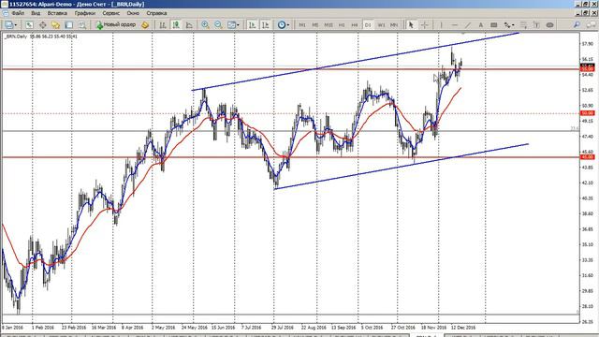Zoom out the chart

[218, 25]
